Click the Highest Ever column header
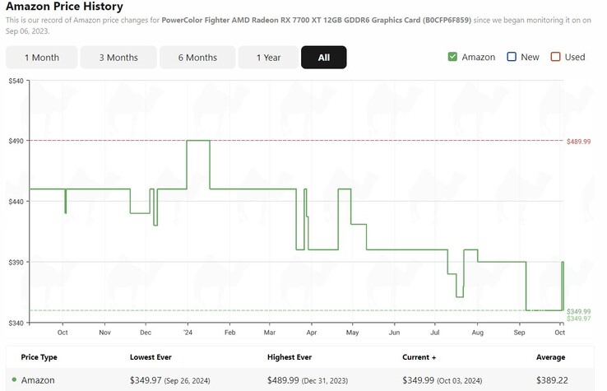The width and height of the screenshot is (607, 391). point(290,357)
